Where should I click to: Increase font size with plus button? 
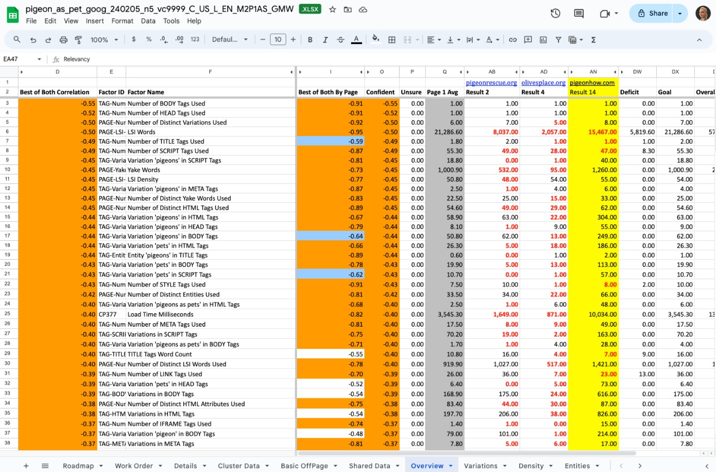pos(294,40)
